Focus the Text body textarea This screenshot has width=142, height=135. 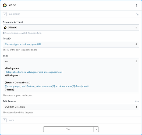tap(71, 76)
